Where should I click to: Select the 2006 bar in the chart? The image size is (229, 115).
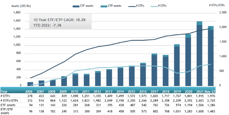coord(30,84)
